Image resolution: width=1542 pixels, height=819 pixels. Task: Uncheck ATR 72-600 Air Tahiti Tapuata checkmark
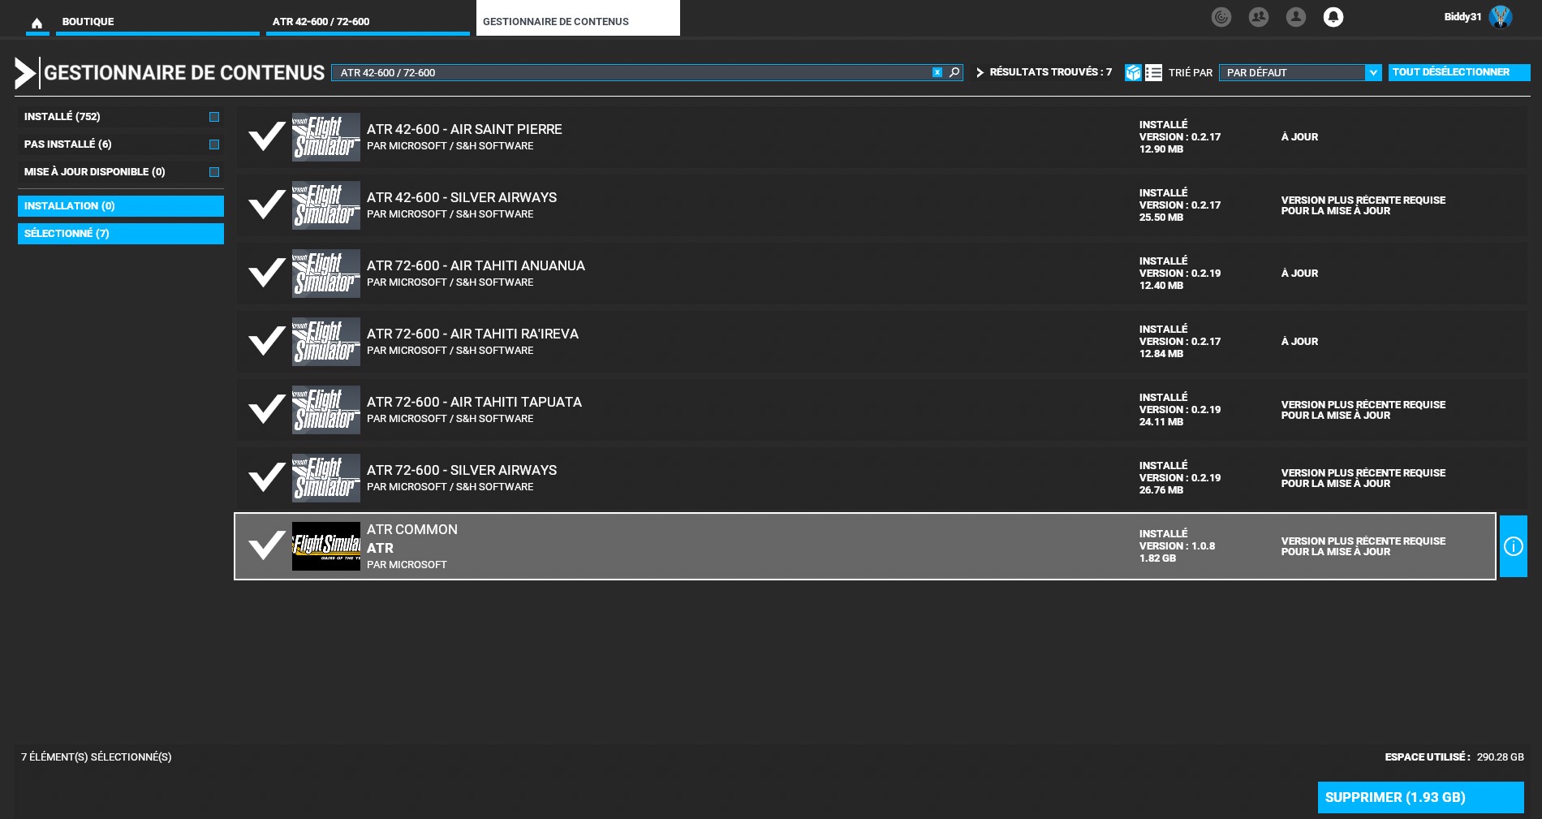click(267, 409)
